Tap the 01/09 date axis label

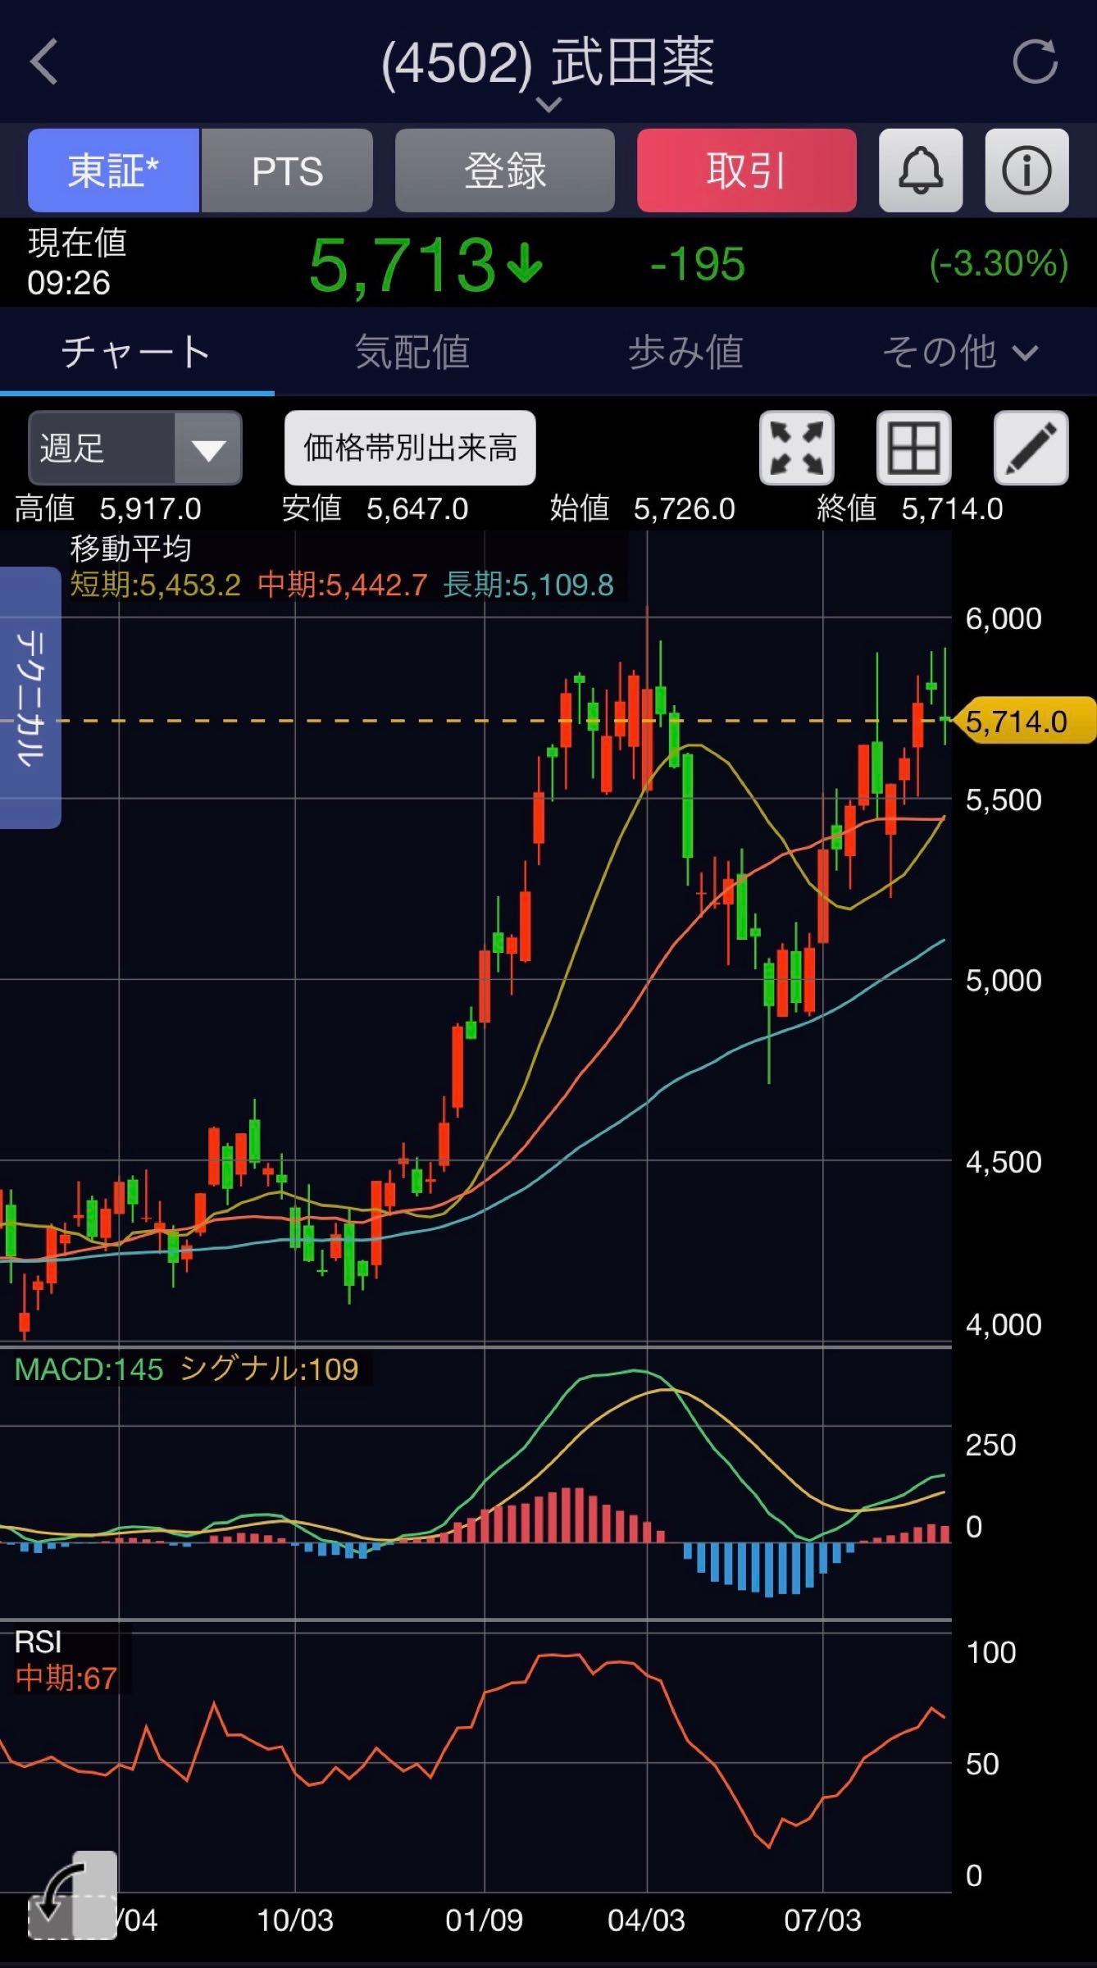coord(485,1920)
